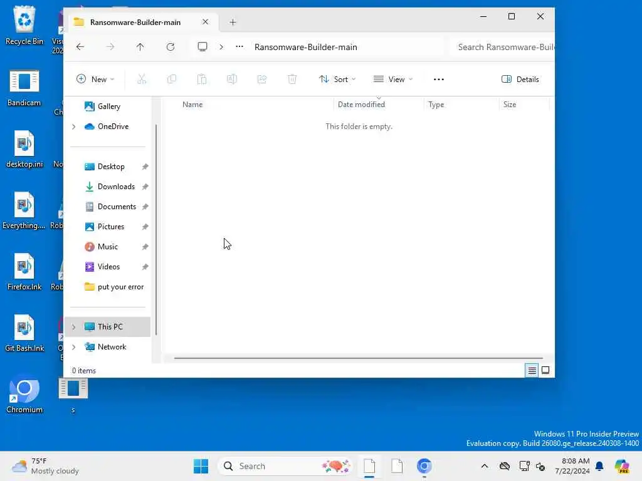Click Ransomware-Builder-main in the address bar
The width and height of the screenshot is (642, 481).
(306, 47)
